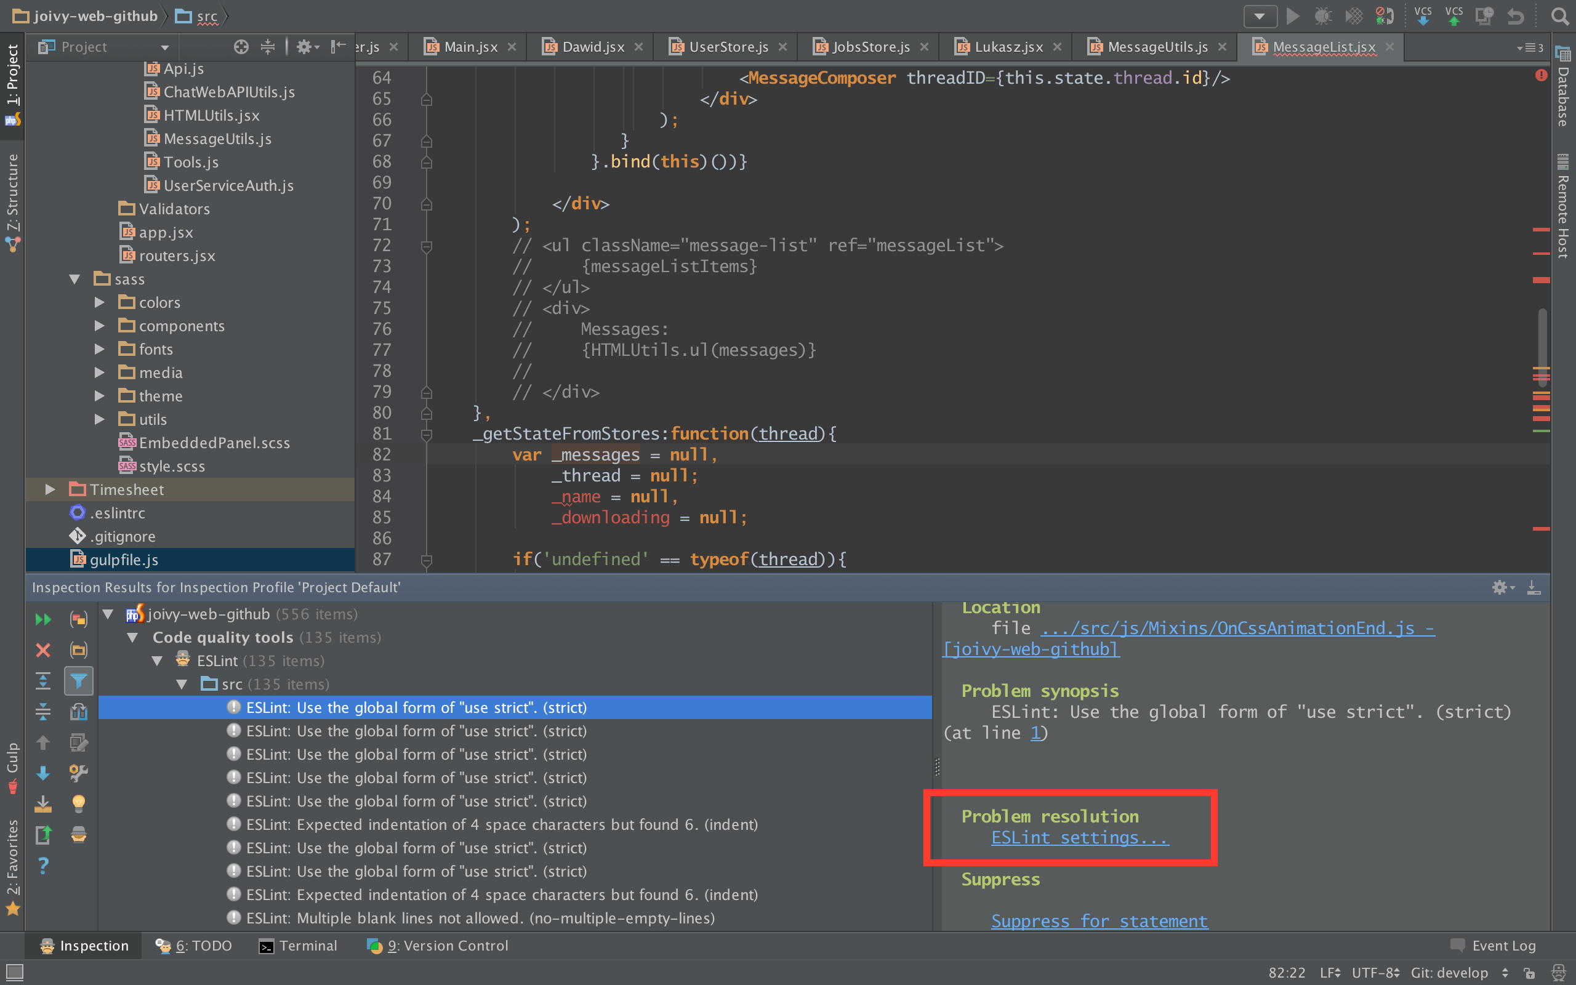
Task: Open the Project view dropdown
Action: 165,47
